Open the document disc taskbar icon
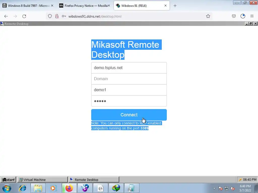Viewport: 258px width, 193px height. [100, 188]
